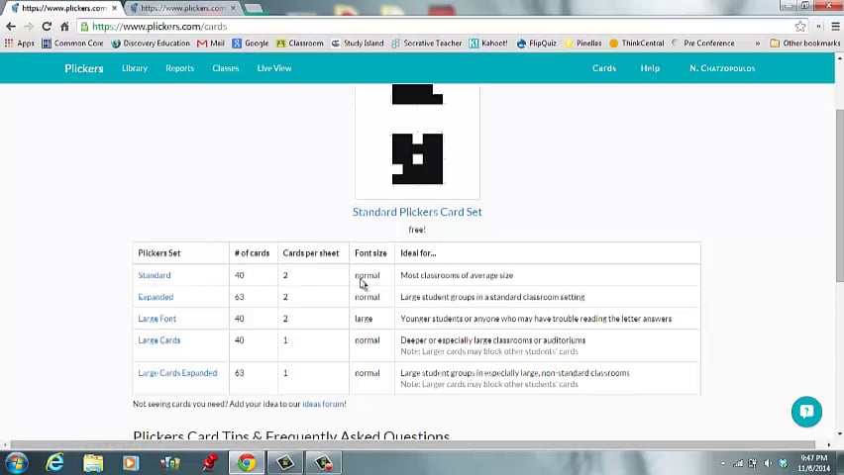Open the Chrome menu hamburger icon
The height and width of the screenshot is (475, 844).
pyautogui.click(x=835, y=27)
